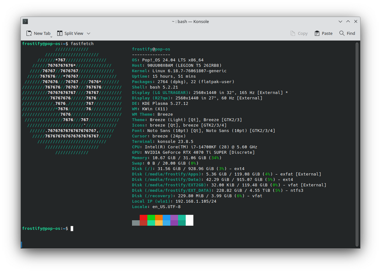Close the Konsole window
The height and width of the screenshot is (273, 381).
(356, 21)
